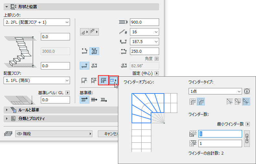The height and width of the screenshot is (164, 256).
Task: Click the winder type info icon
Action: [247, 91]
